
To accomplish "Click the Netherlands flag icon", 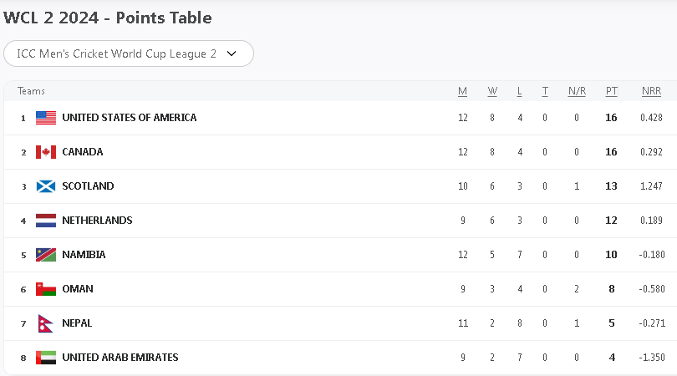I will (x=46, y=221).
